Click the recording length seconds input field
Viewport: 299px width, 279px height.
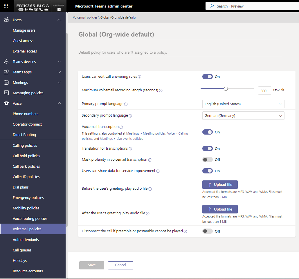pyautogui.click(x=264, y=91)
